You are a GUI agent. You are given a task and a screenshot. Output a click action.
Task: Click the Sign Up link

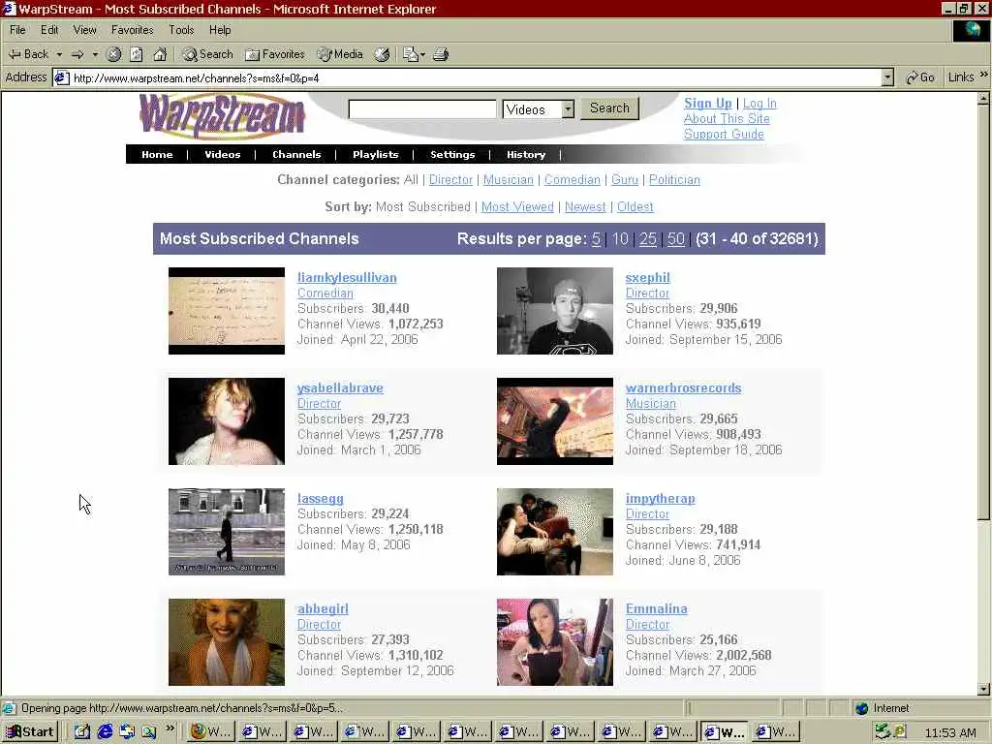click(707, 103)
